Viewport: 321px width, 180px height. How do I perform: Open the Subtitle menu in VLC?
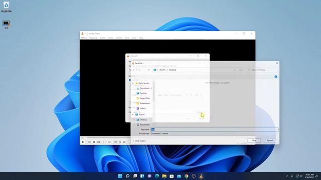pos(119,38)
